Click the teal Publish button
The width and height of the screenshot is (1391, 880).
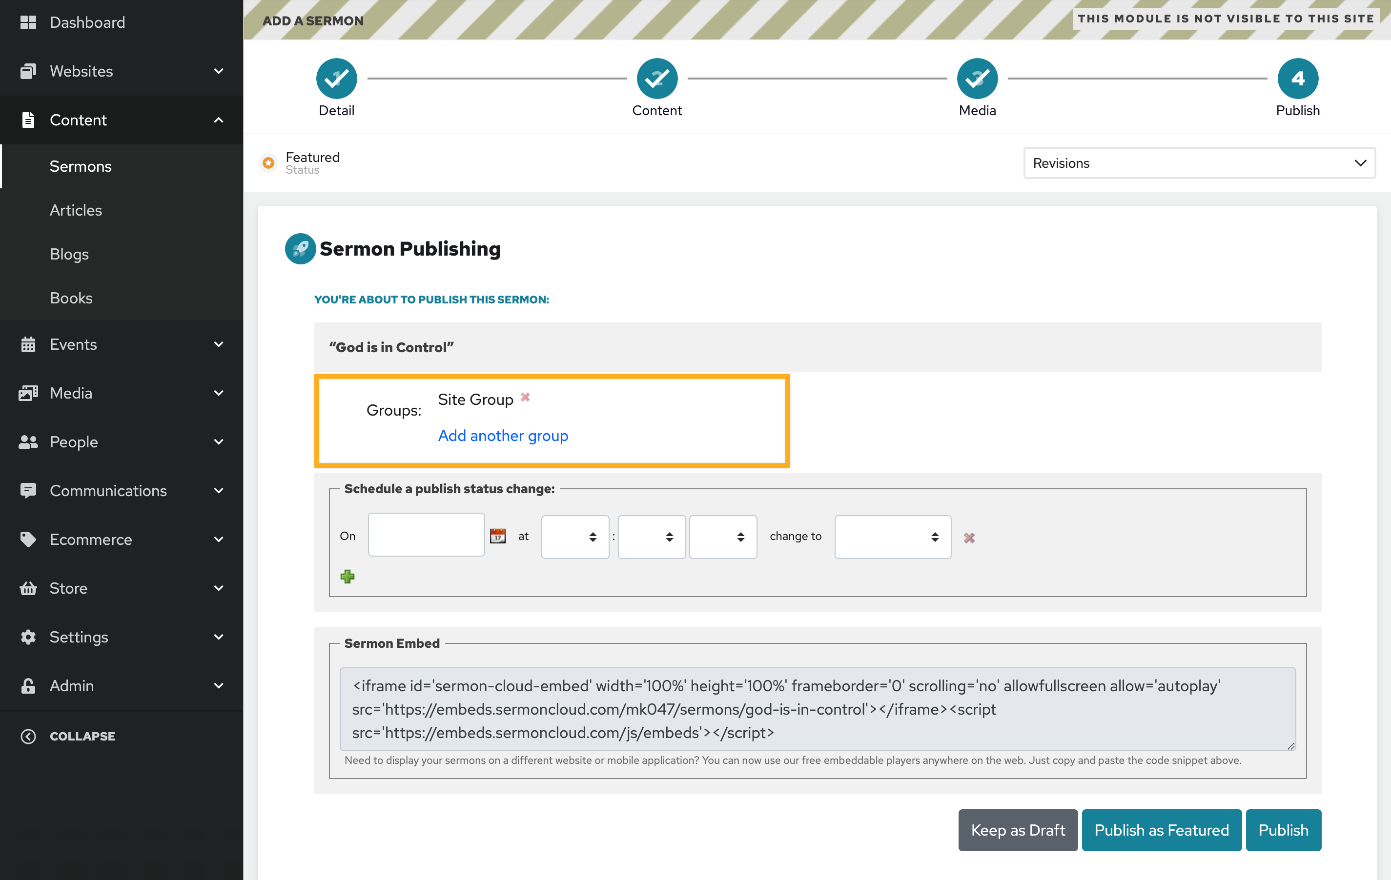tap(1283, 830)
